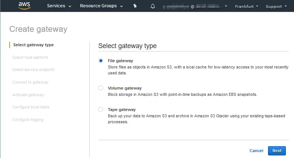Go to Select host platform step
Viewport: 294px width, 158px height.
click(x=30, y=57)
